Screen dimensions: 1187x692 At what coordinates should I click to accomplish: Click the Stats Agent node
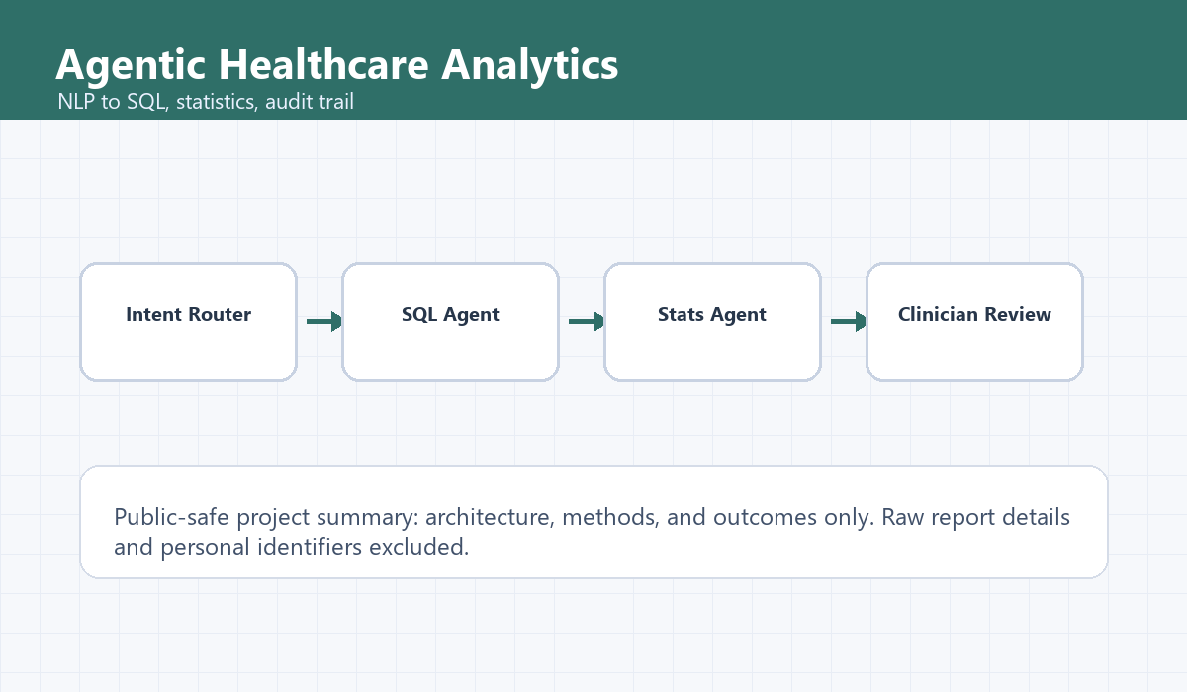pyautogui.click(x=712, y=321)
